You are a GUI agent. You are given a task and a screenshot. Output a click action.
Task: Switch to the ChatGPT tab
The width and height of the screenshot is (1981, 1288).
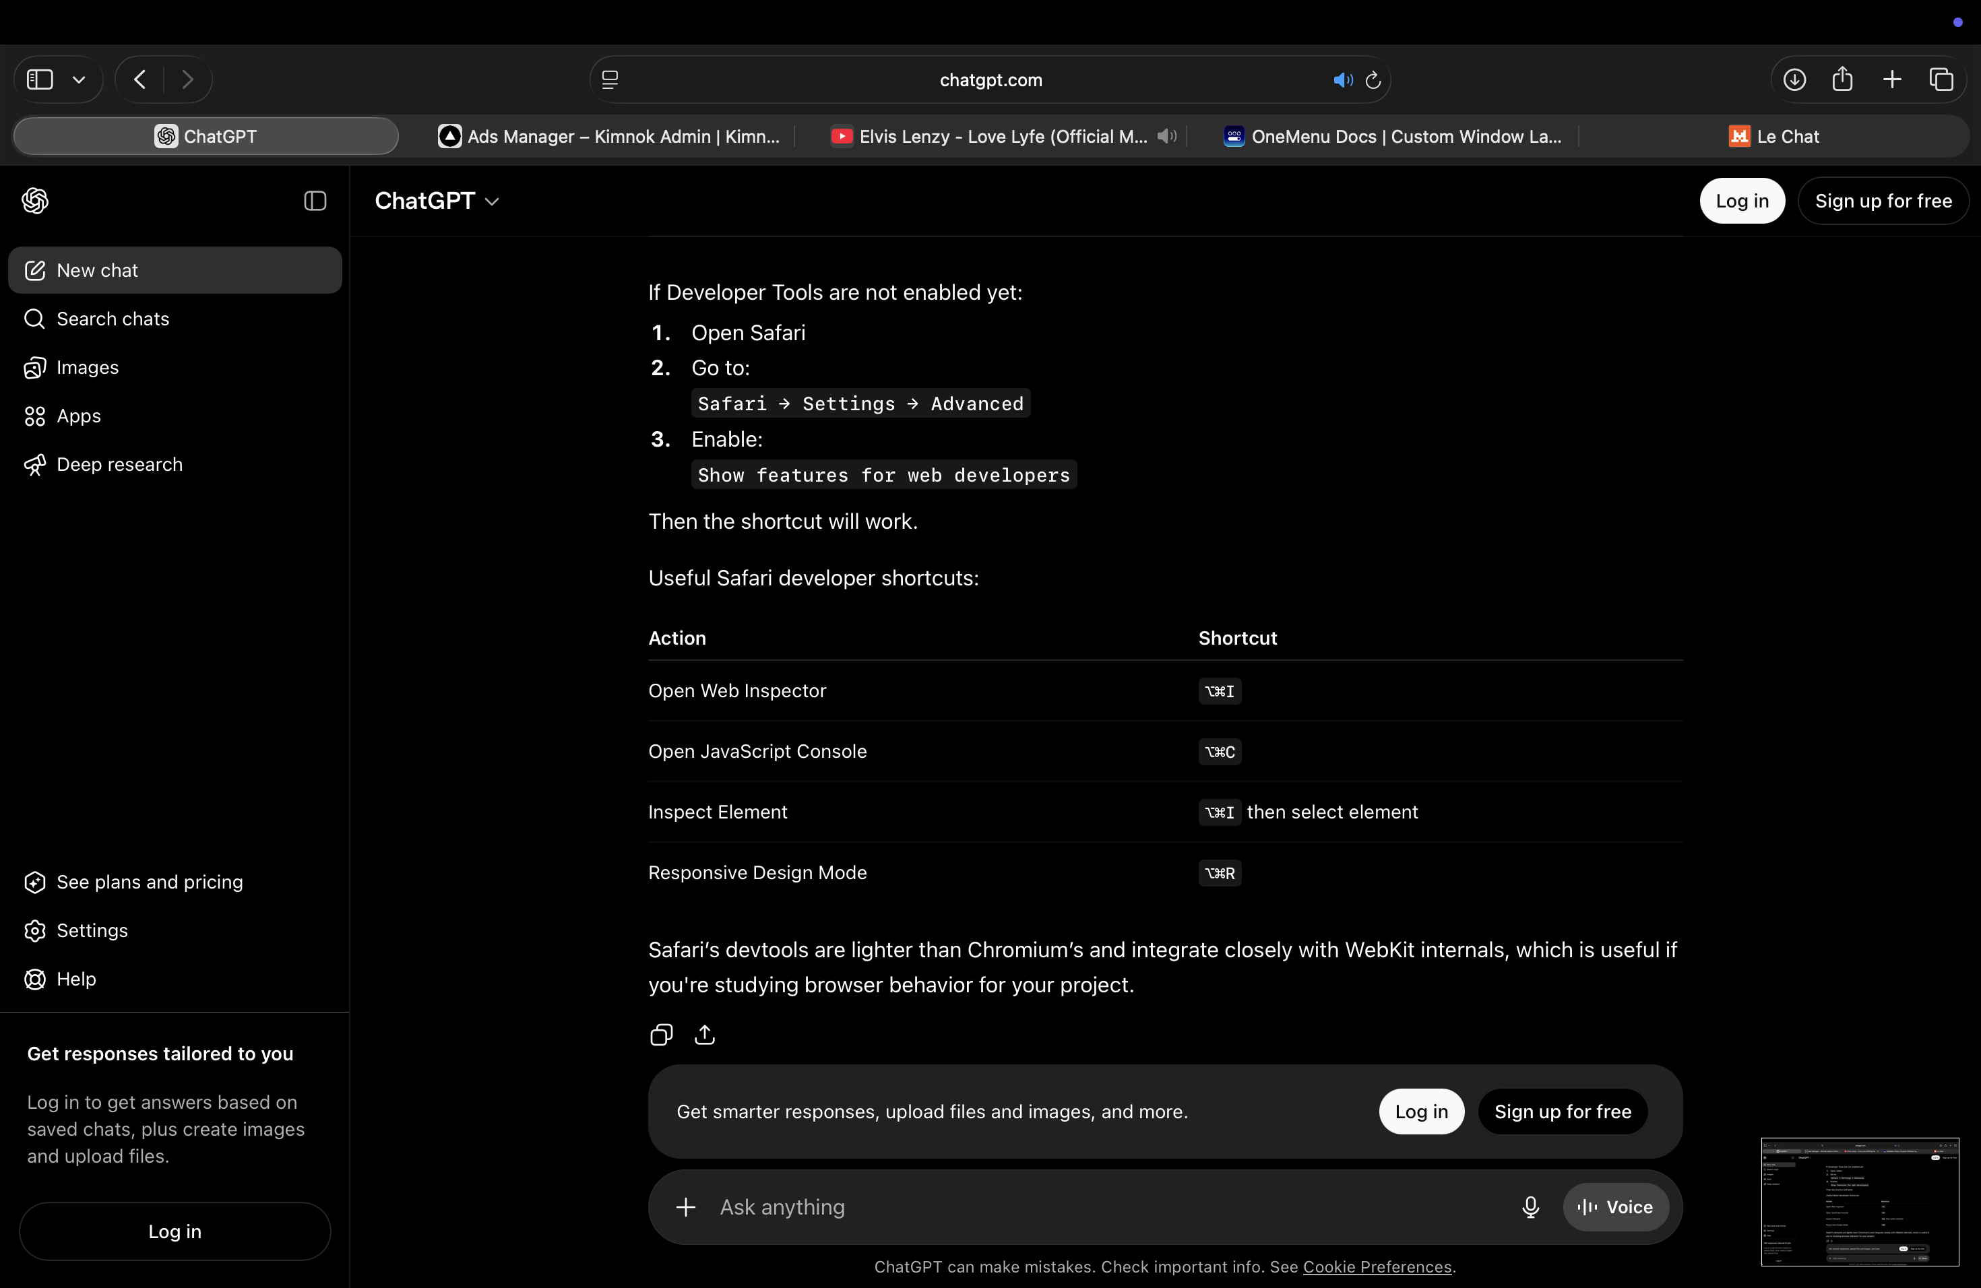(206, 137)
